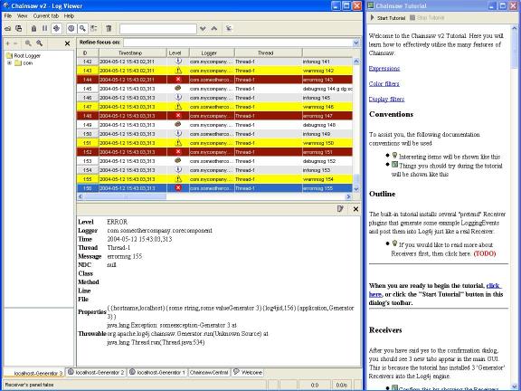Switch to the localhost-Generator 1 tab
This screenshot has width=521, height=391.
tap(157, 372)
